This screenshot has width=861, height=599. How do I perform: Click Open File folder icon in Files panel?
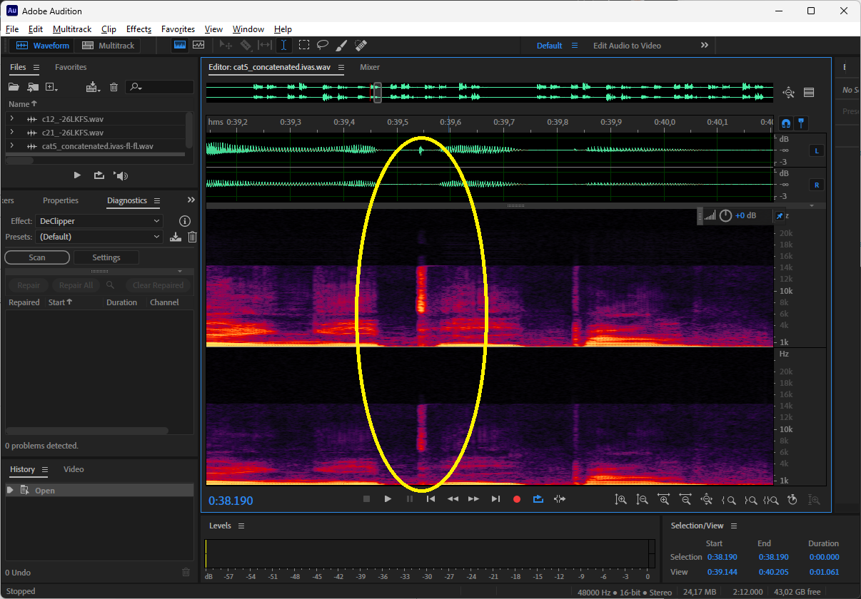[x=14, y=87]
